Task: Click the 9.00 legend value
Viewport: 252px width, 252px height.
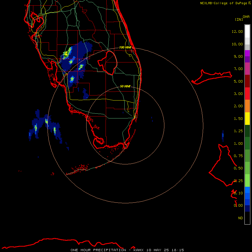Action: [x=238, y=56]
